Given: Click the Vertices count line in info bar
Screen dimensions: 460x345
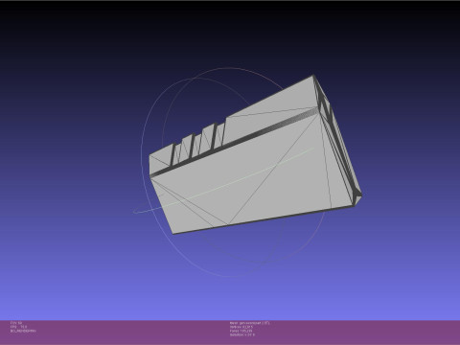Looking at the screenshot, I should tap(241, 327).
